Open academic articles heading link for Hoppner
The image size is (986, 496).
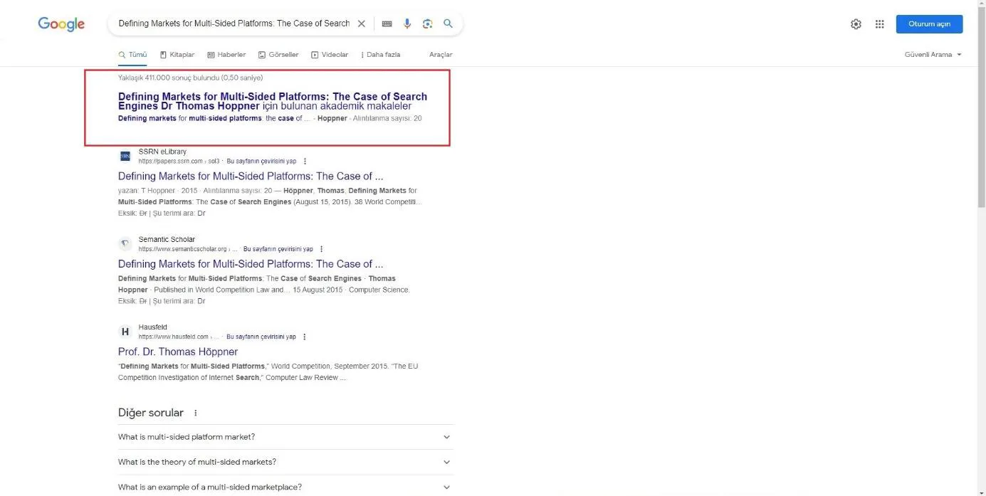[273, 101]
